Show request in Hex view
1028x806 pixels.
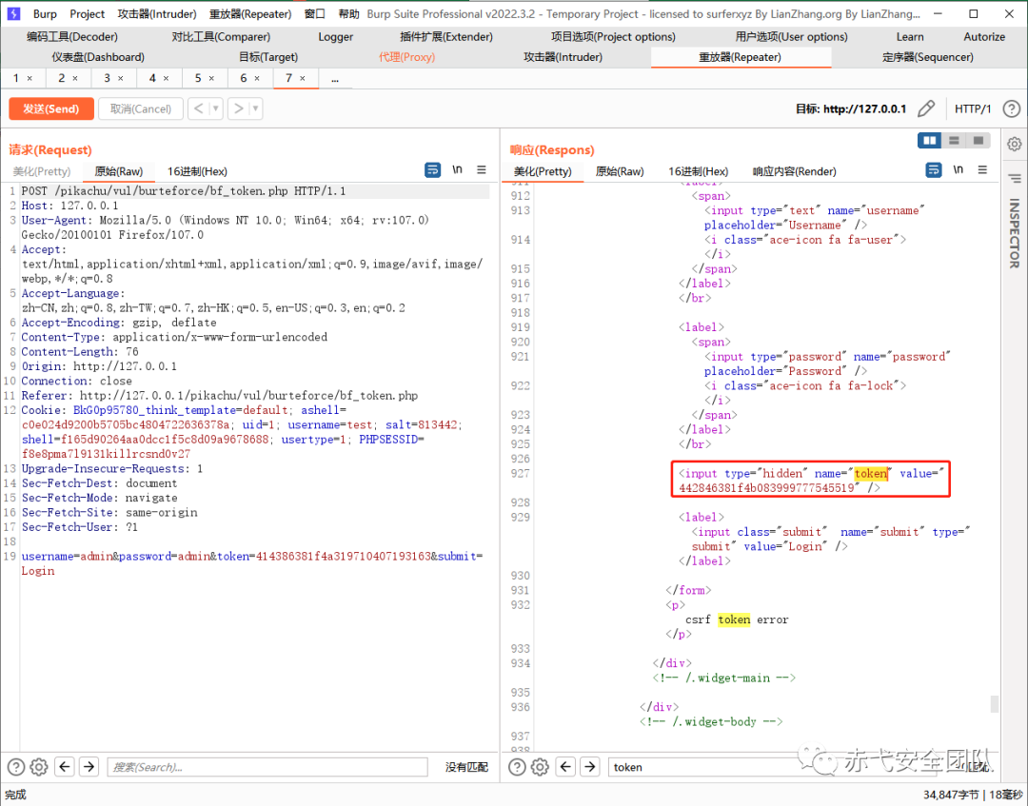(x=197, y=171)
